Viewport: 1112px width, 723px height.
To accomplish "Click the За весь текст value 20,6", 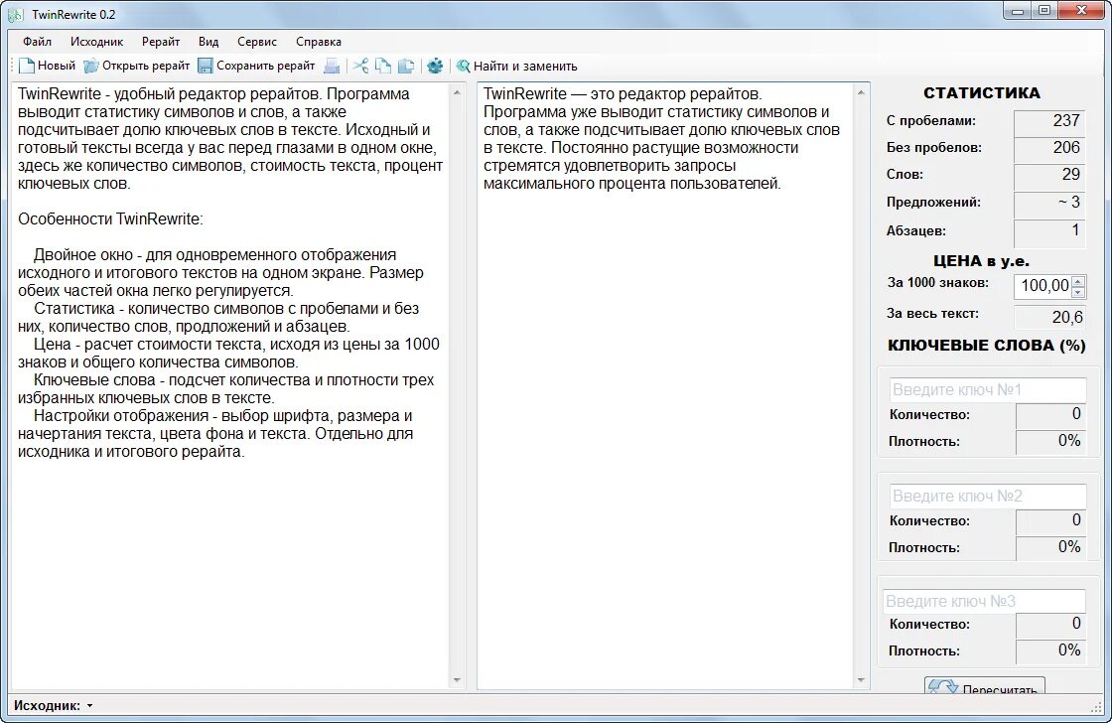I will click(x=1048, y=317).
